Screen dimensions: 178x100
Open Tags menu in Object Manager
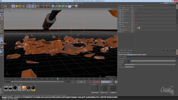pyautogui.click(x=136, y=6)
